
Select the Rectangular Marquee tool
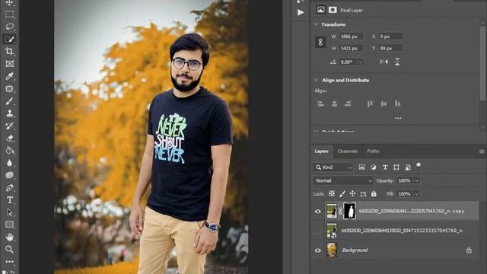[10, 14]
